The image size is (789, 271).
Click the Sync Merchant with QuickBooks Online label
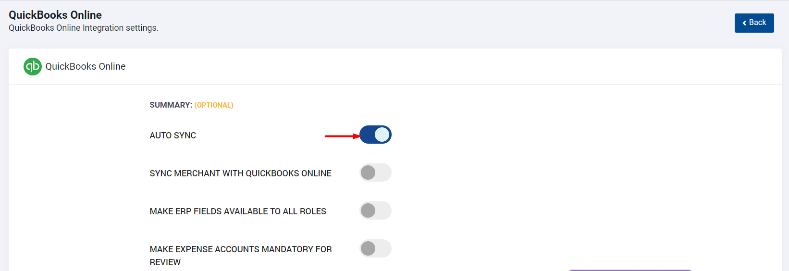click(x=241, y=173)
